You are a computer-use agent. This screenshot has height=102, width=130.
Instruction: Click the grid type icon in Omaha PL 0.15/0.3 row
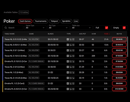coord(70,61)
